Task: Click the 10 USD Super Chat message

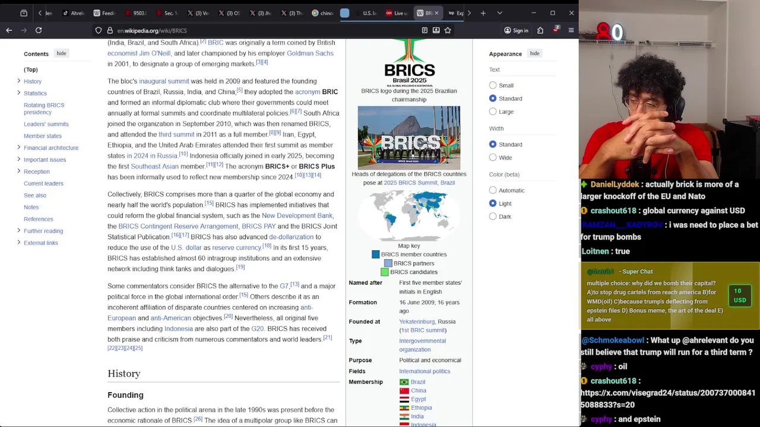Action: click(670, 295)
